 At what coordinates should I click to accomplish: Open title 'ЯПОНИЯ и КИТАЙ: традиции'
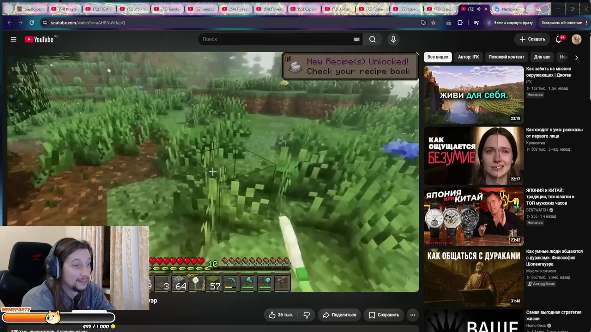pyautogui.click(x=550, y=196)
